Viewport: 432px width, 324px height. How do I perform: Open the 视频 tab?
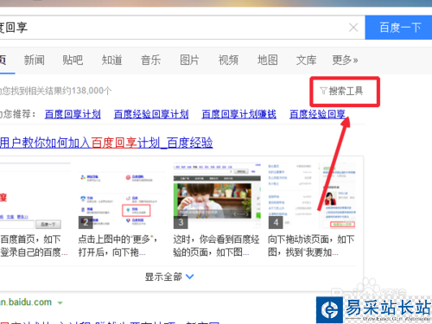tap(228, 60)
